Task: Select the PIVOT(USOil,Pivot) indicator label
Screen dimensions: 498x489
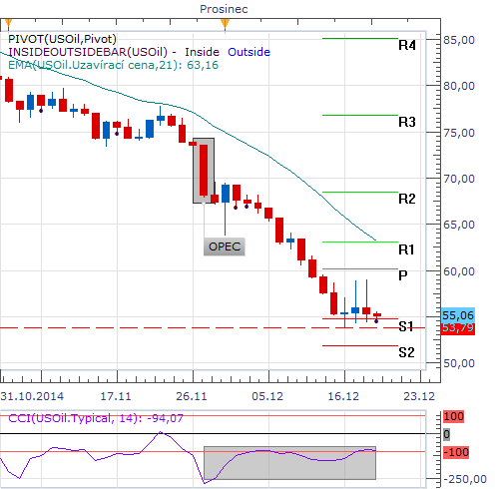Action: point(62,39)
